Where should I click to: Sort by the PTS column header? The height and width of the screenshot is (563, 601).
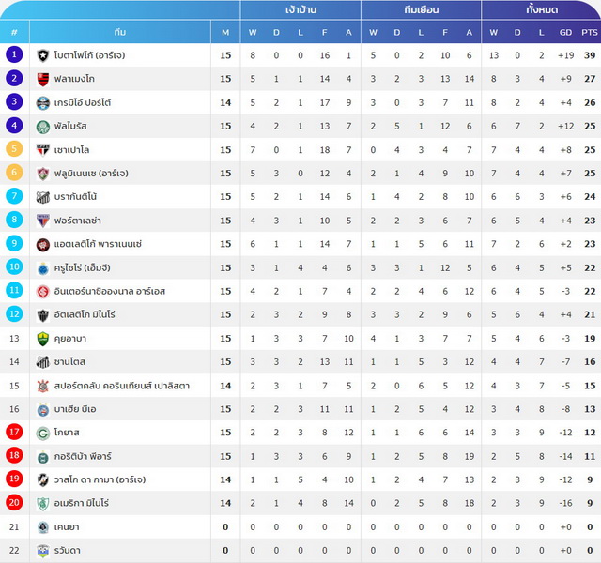(590, 32)
